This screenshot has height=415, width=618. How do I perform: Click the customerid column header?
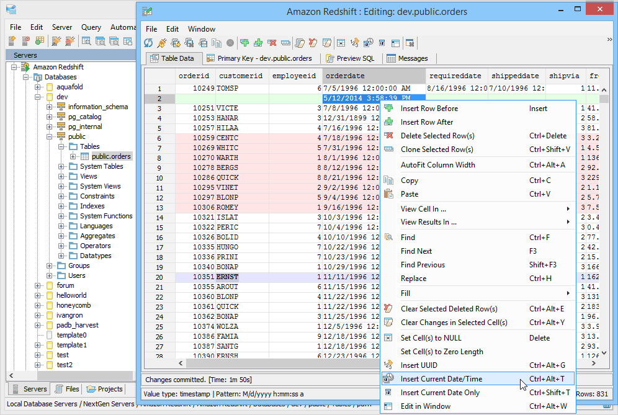[243, 76]
